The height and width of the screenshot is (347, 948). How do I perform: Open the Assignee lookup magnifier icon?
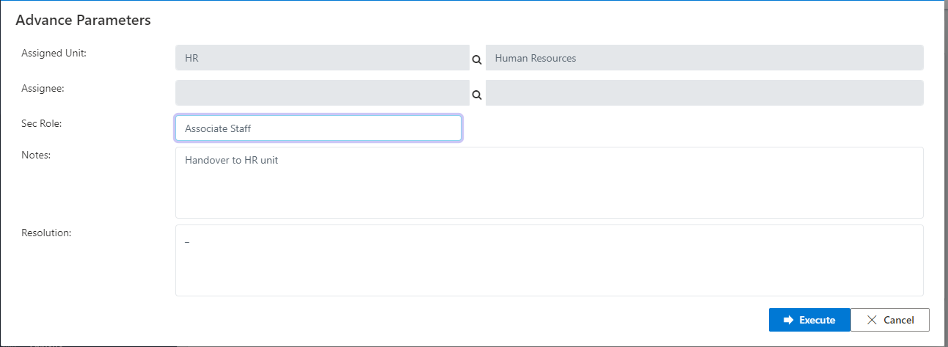(476, 95)
